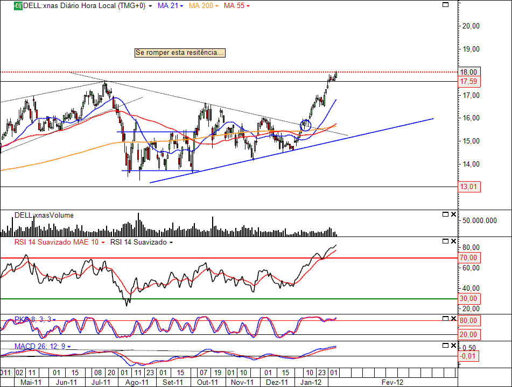Click the stochastic 80,00 level label

(x=469, y=320)
